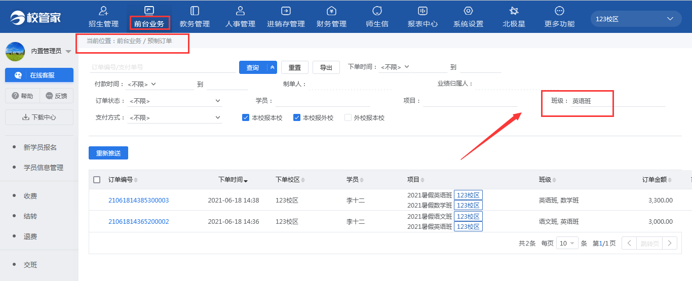692x281 pixels.
Task: Open 下载中心 download center
Action: [39, 117]
